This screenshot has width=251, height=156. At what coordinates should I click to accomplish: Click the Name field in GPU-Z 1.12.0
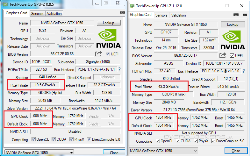click(186, 25)
